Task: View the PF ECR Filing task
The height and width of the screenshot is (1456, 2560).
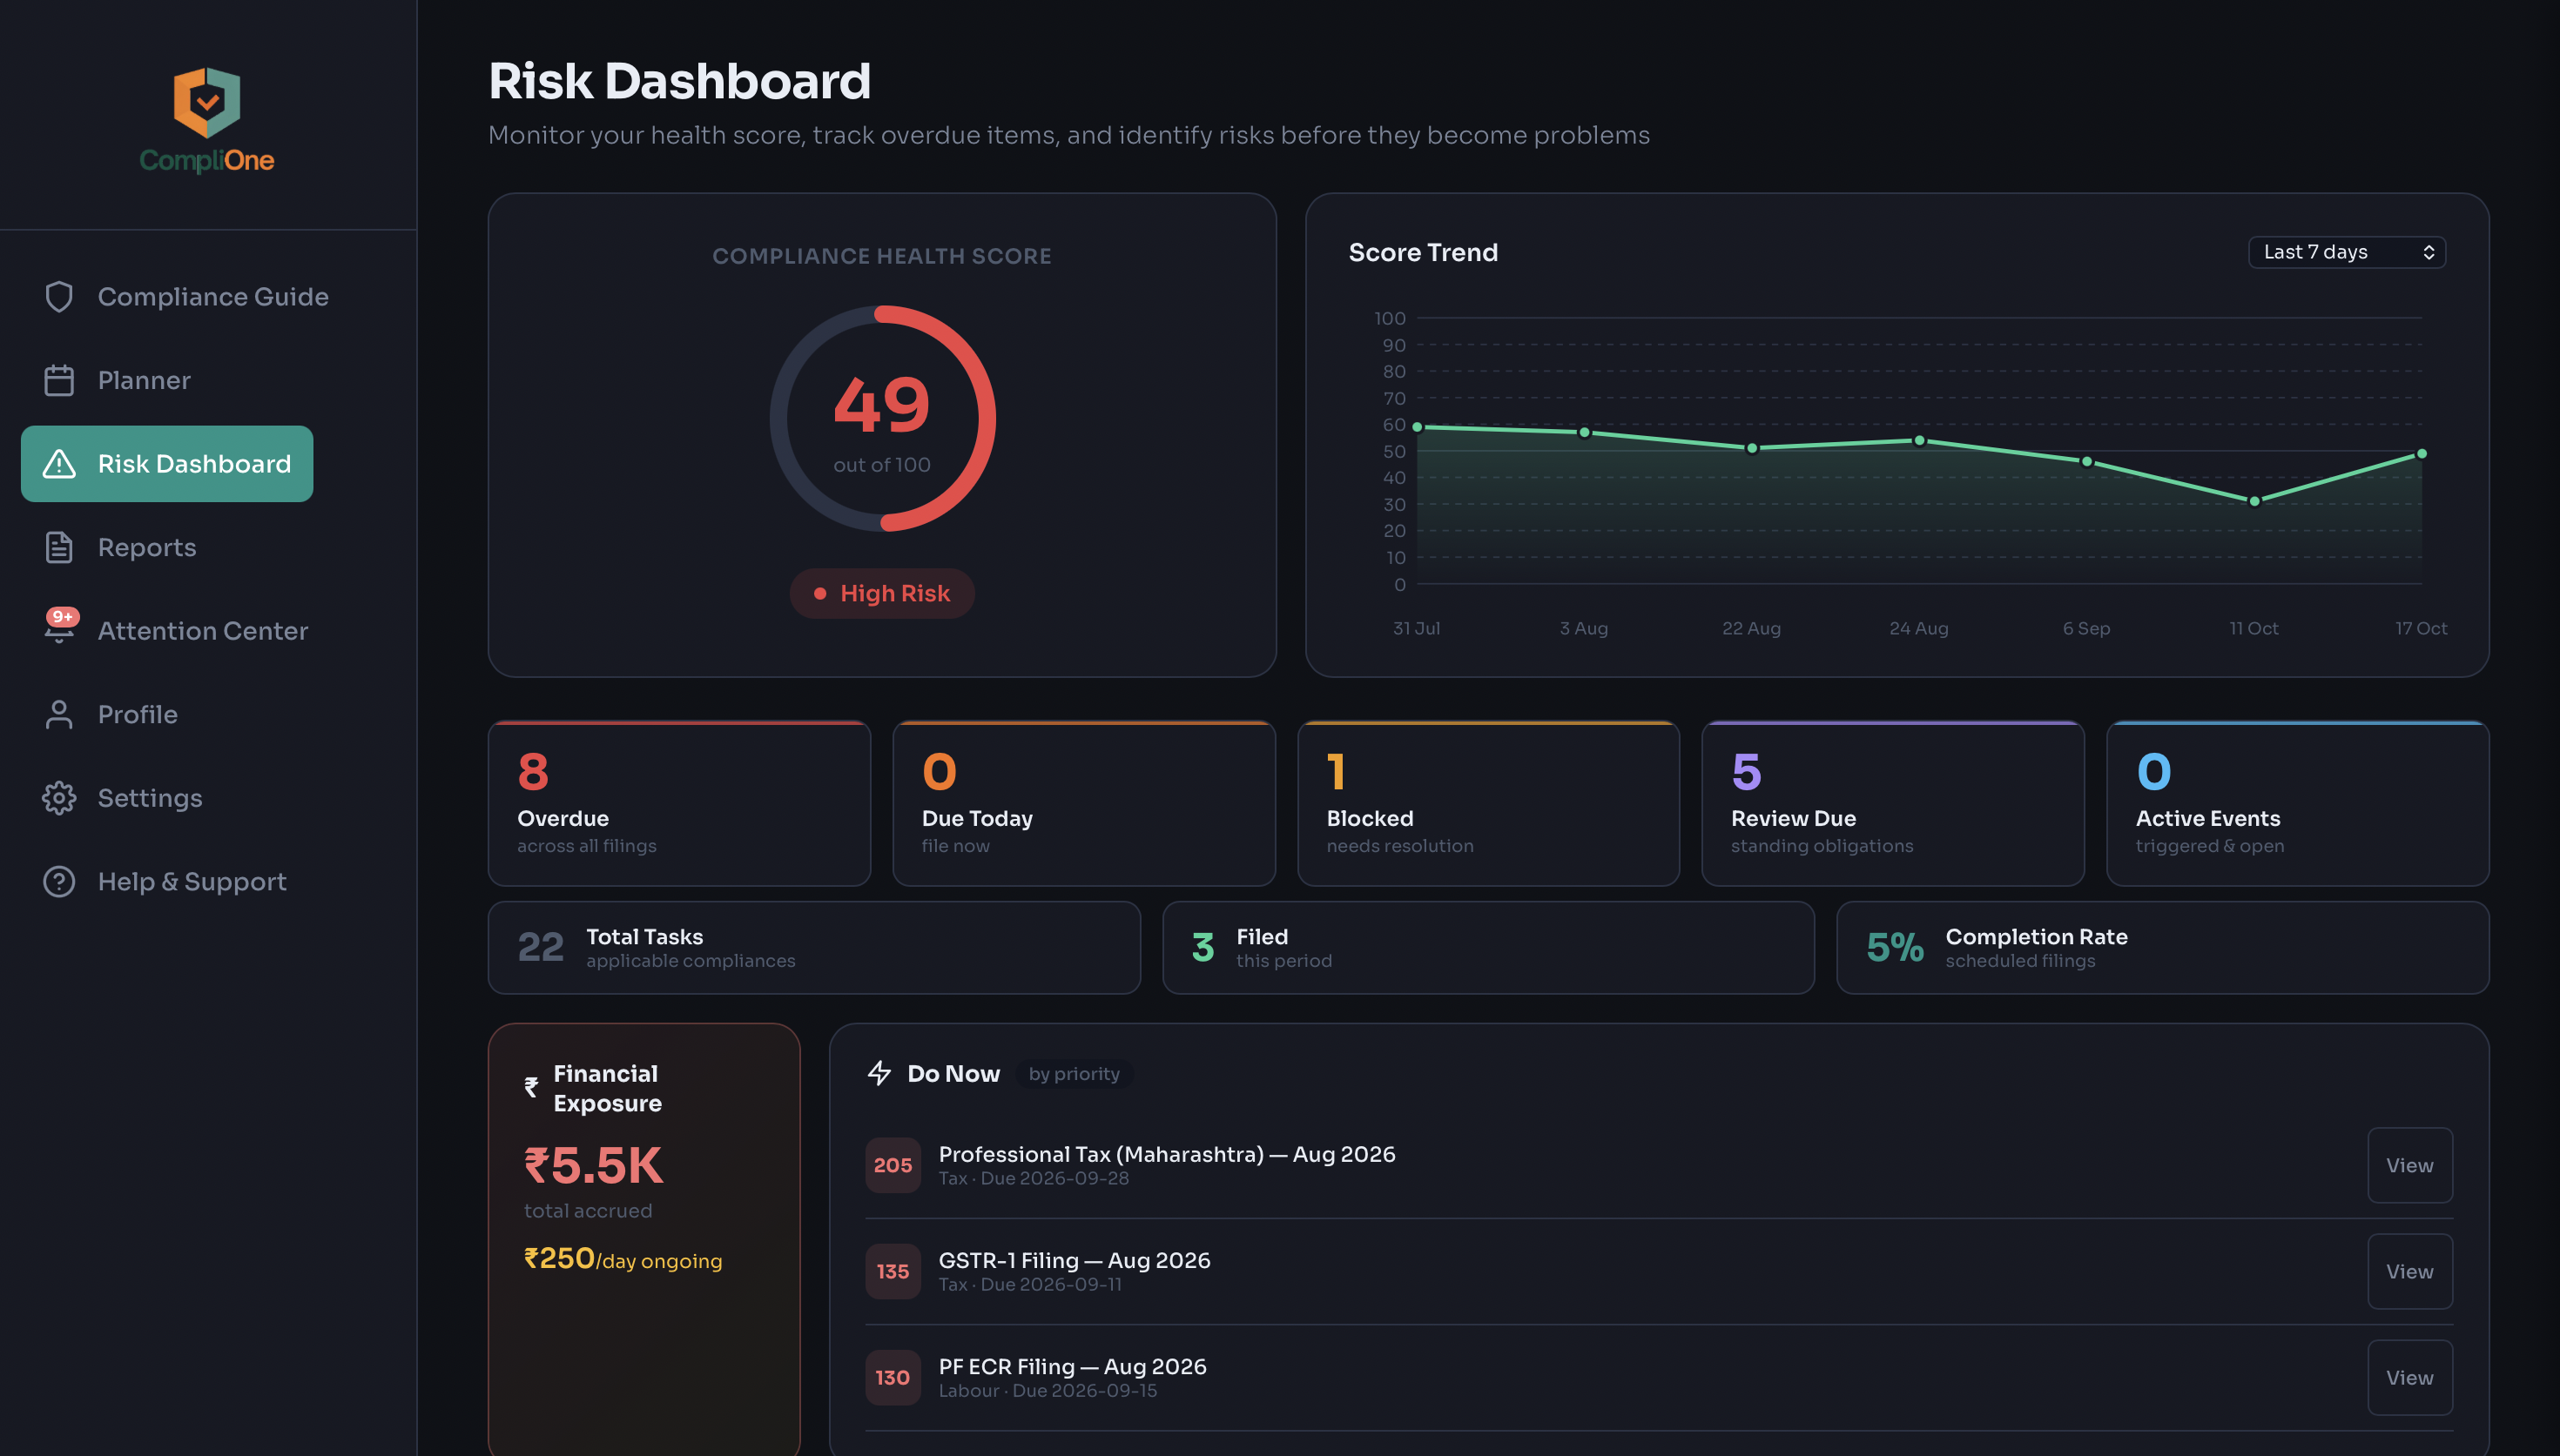Action: [2409, 1377]
